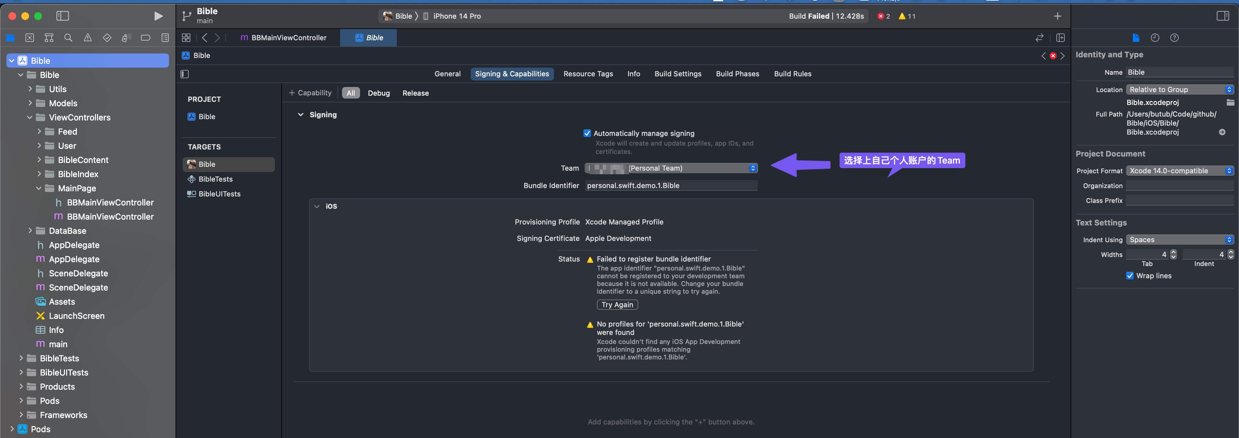
Task: Expand the DataBase folder
Action: 30,231
